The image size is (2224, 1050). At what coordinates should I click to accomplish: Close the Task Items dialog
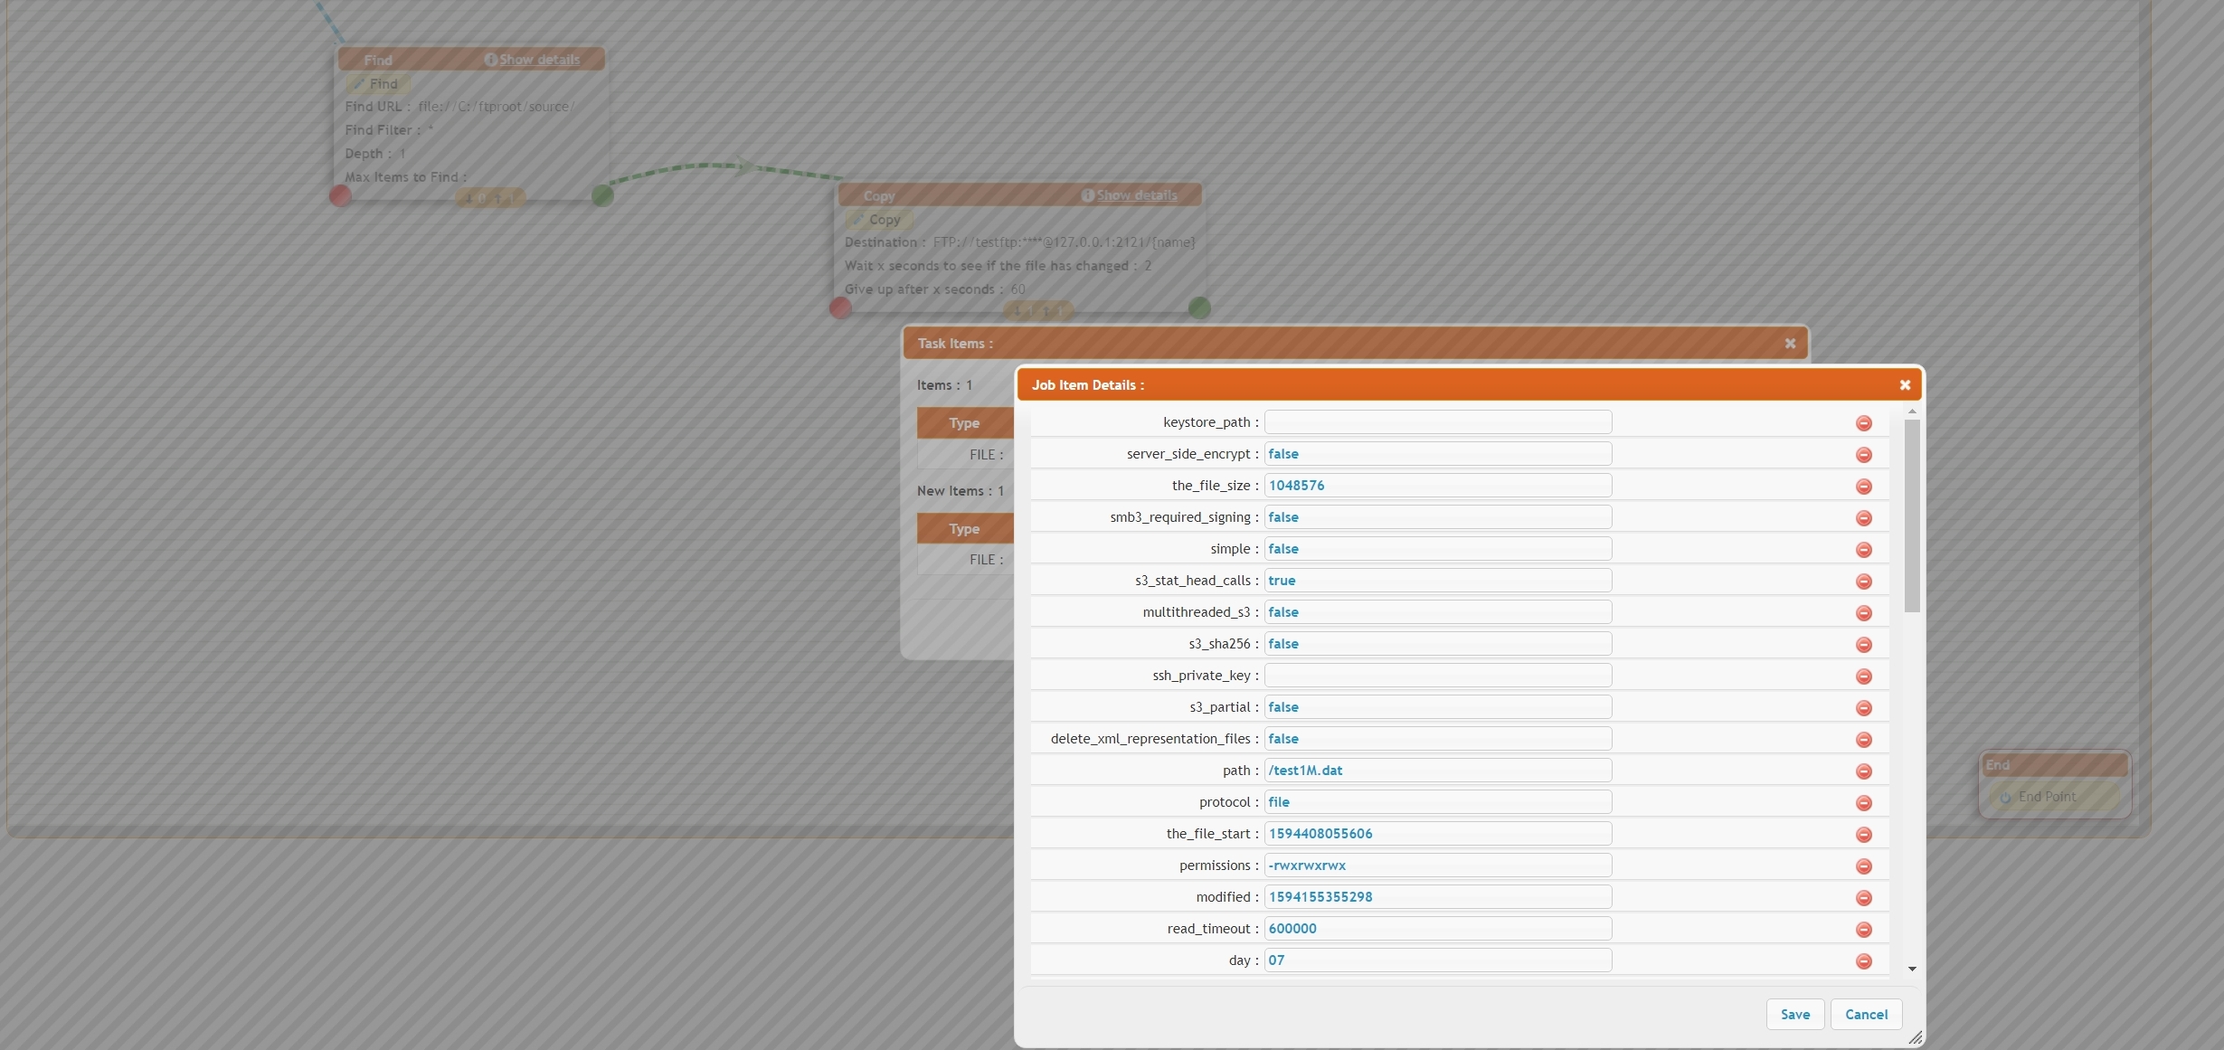coord(1790,344)
